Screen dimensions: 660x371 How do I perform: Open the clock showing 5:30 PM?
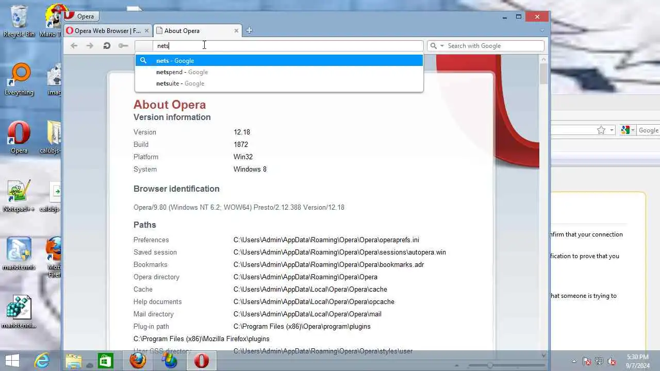coord(638,361)
